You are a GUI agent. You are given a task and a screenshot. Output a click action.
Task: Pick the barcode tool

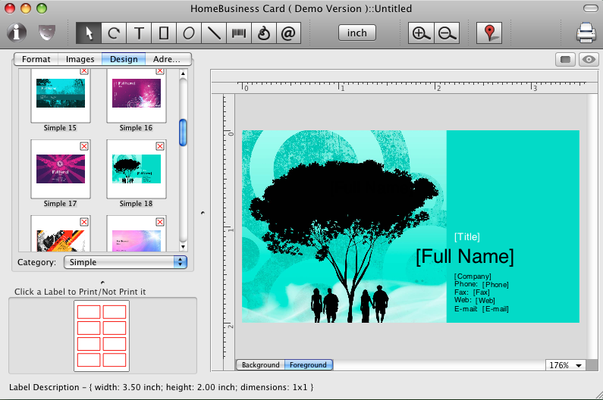click(238, 33)
